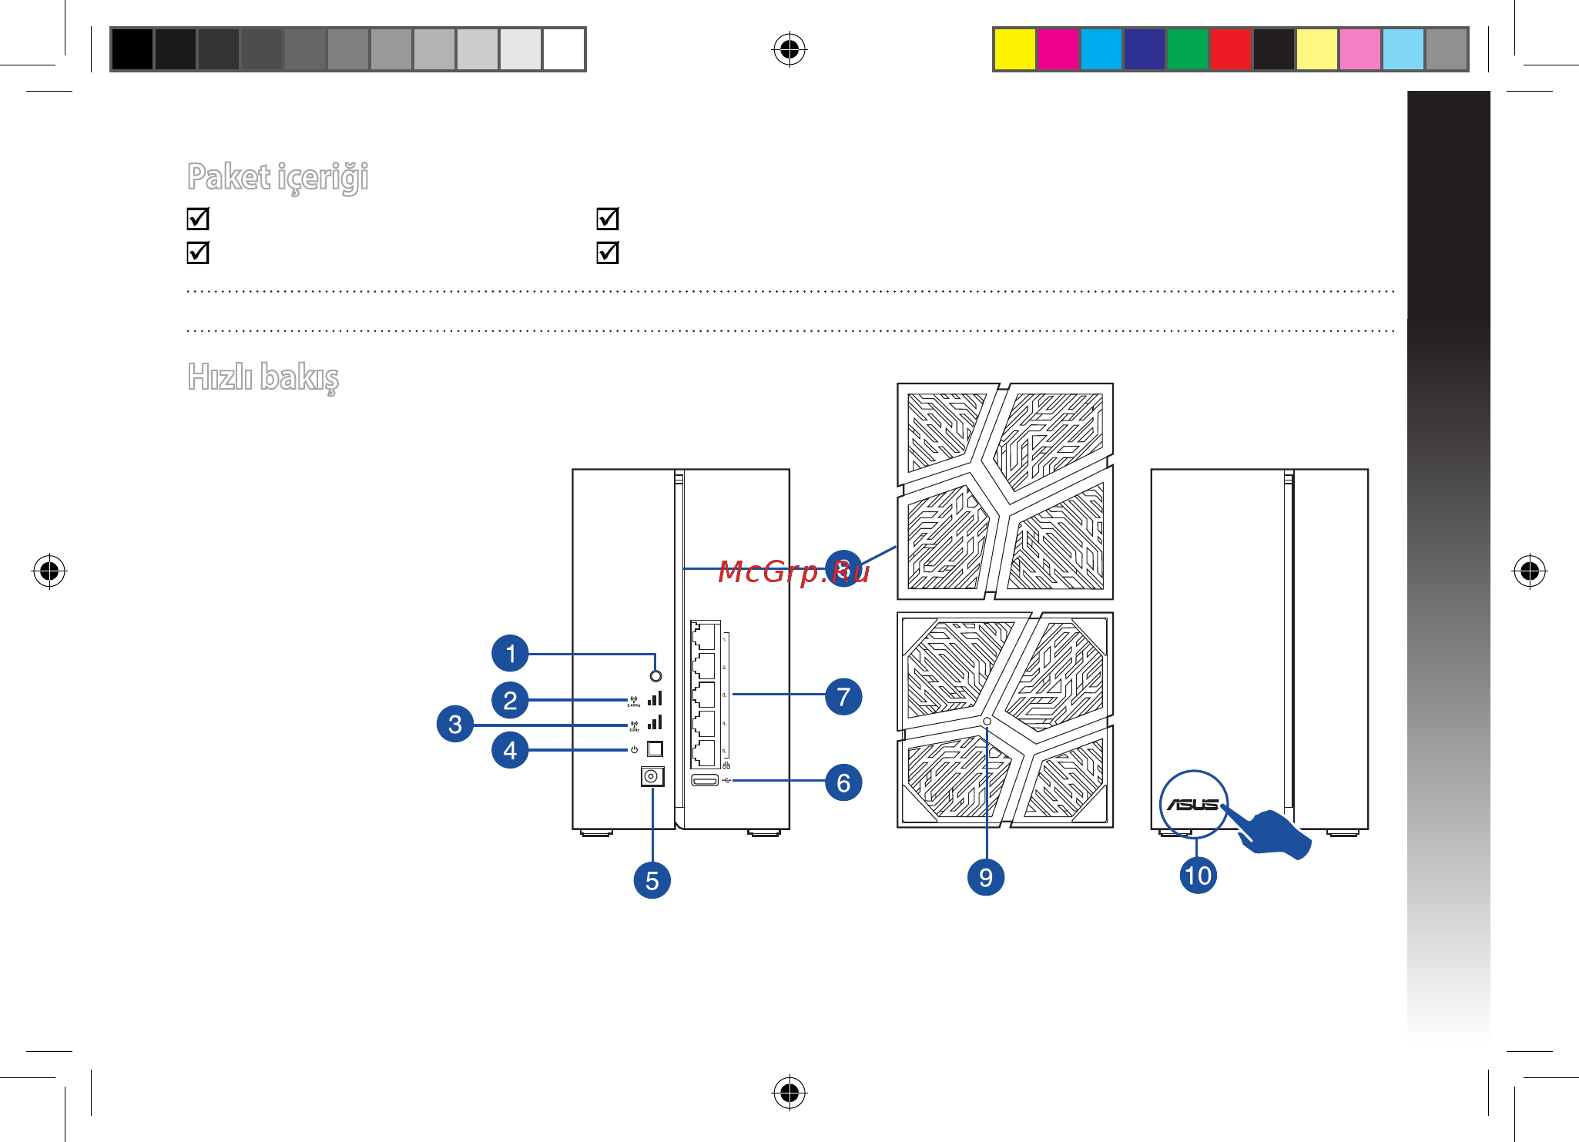Screen dimensions: 1579x1142
Task: Click the USB port on the router
Action: click(x=704, y=781)
